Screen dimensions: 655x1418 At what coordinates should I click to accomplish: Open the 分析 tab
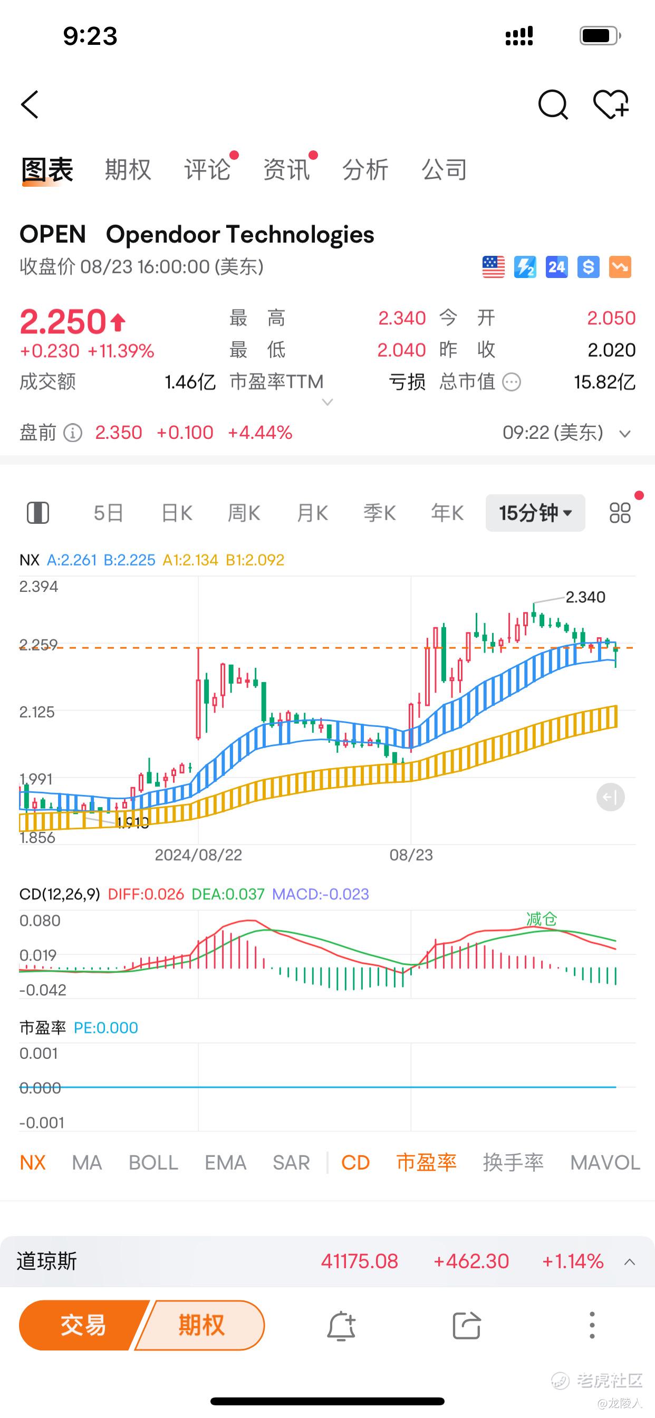tap(365, 169)
